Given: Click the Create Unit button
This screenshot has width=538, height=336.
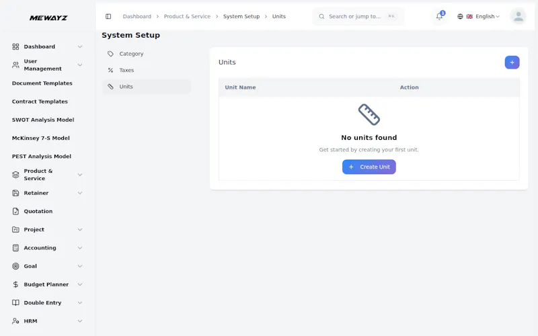Looking at the screenshot, I should [369, 167].
